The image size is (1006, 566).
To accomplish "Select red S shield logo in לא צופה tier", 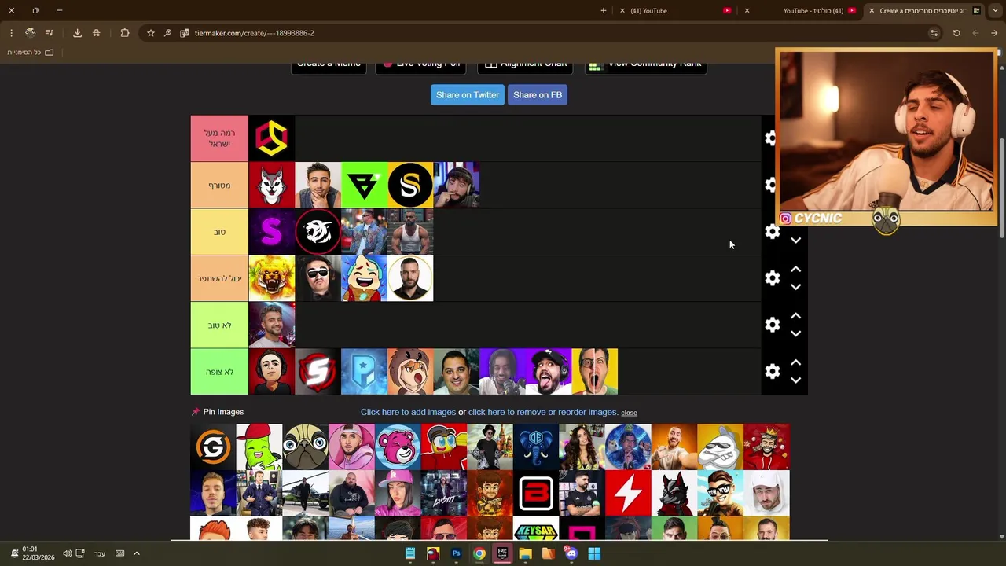I will tap(318, 372).
